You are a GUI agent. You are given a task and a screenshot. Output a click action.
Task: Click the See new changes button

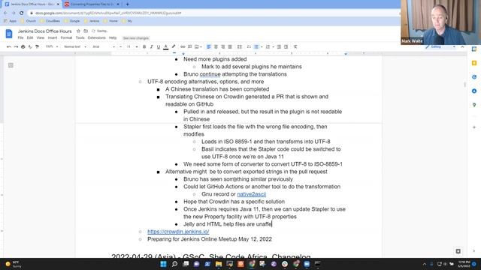pyautogui.click(x=135, y=38)
